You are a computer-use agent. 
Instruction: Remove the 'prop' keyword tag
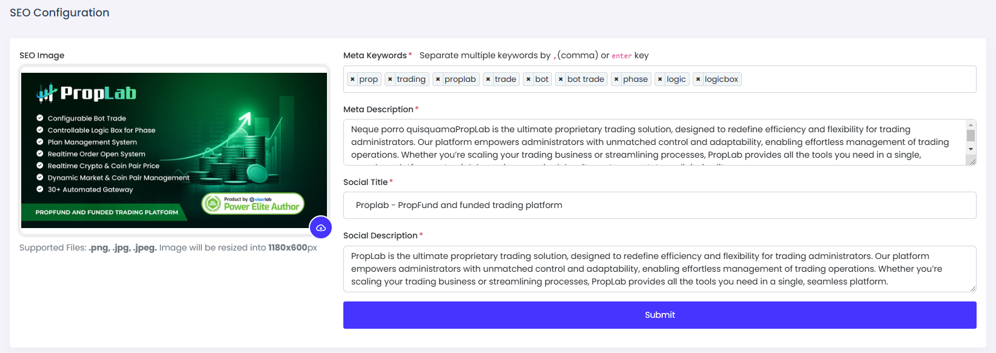pos(352,79)
